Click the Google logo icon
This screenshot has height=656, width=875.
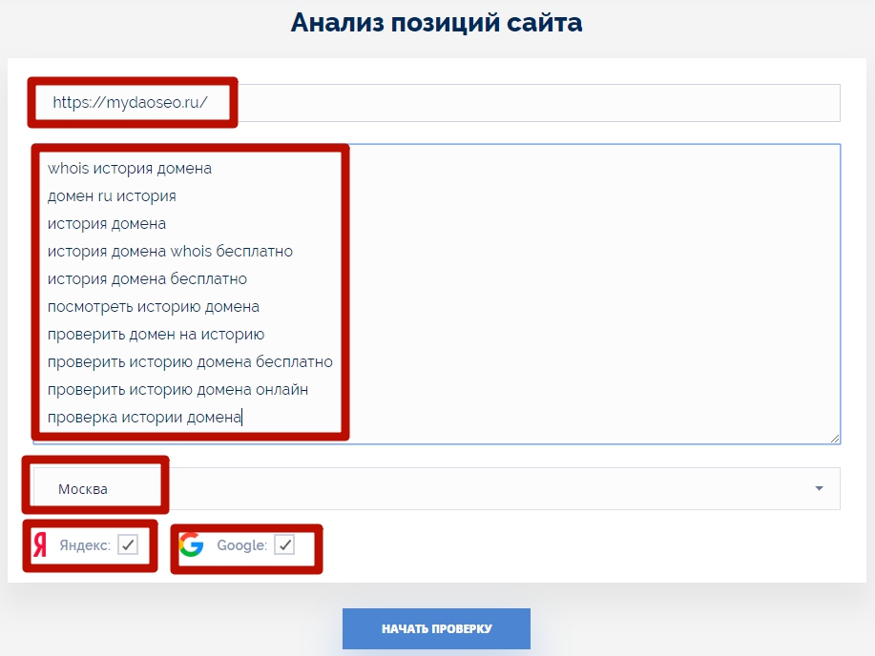pos(192,545)
